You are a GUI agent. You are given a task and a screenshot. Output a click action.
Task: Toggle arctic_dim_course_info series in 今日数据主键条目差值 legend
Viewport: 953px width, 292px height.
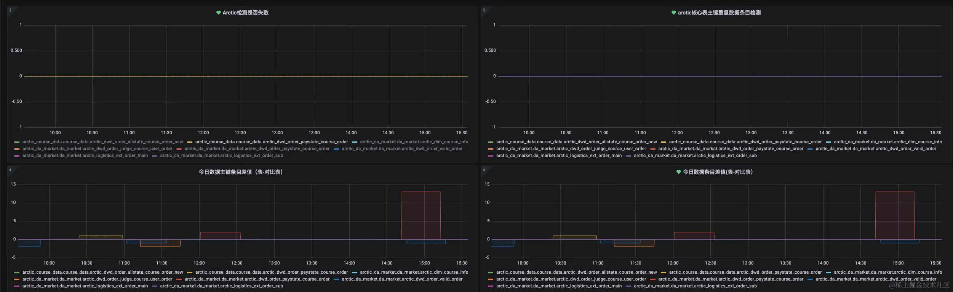coord(414,272)
